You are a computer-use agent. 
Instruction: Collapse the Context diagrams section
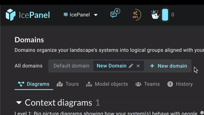(x=19, y=103)
